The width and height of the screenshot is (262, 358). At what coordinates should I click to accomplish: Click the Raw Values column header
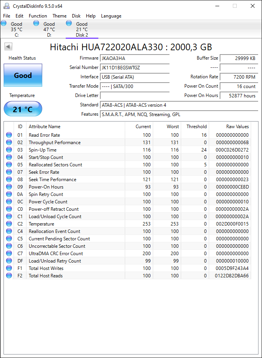tap(230, 127)
